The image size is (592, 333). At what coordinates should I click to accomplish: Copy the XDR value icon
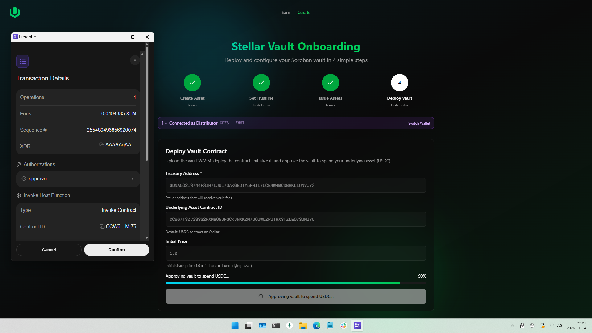[x=101, y=145]
